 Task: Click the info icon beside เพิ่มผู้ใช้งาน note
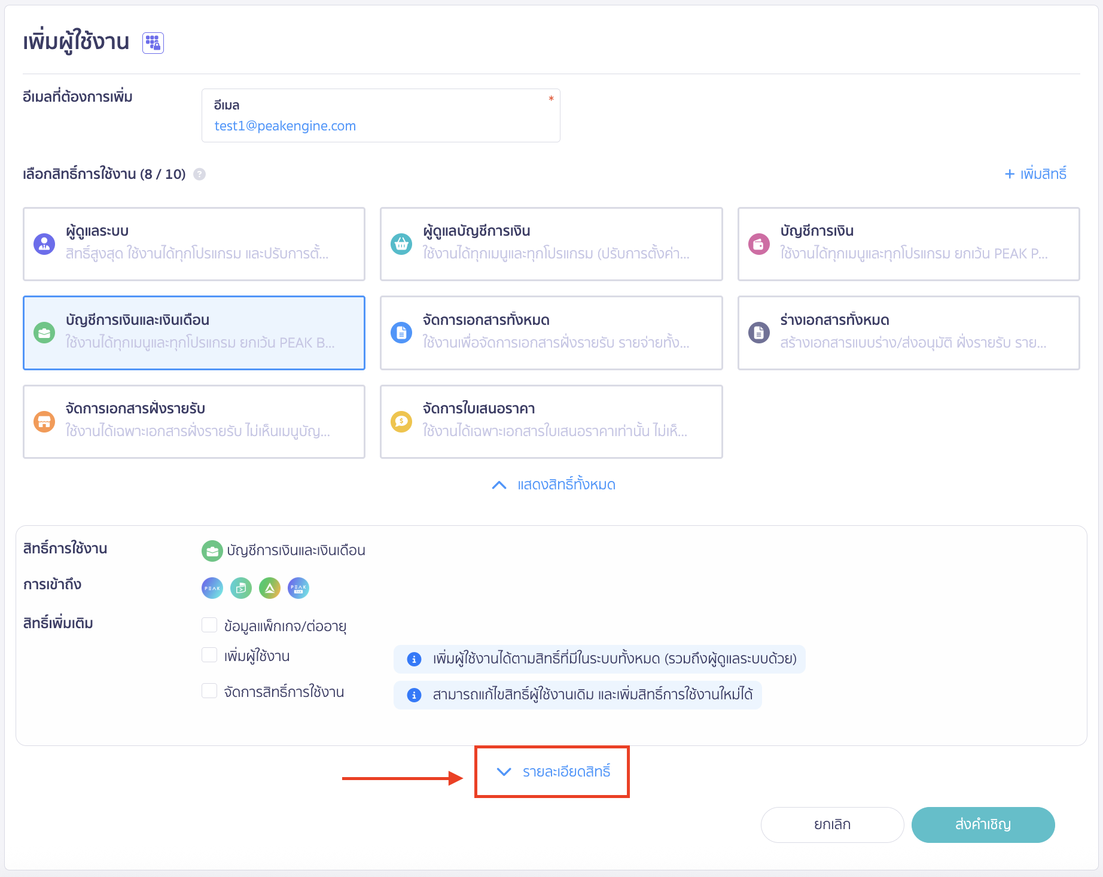(413, 659)
